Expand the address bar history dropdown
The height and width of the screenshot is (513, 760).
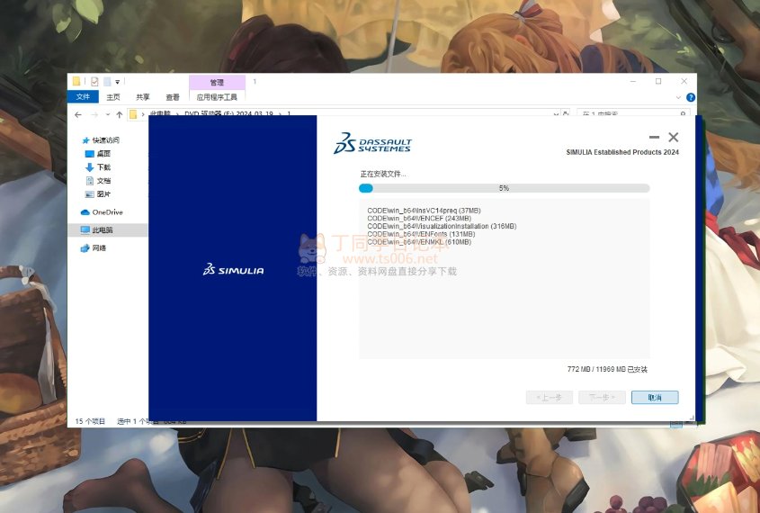coord(554,114)
